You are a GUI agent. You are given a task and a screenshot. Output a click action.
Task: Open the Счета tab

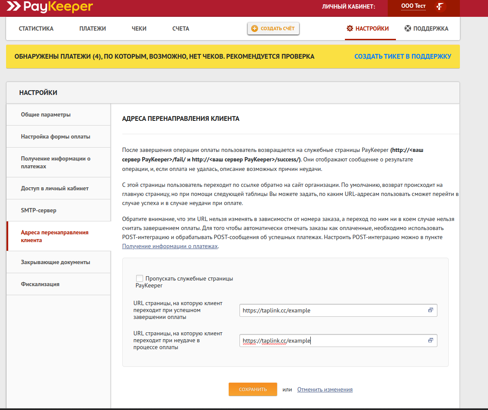point(181,28)
